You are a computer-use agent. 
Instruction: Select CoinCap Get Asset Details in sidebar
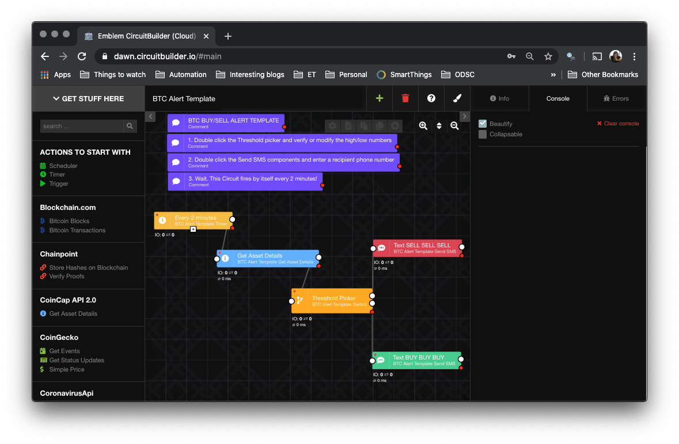tap(69, 314)
